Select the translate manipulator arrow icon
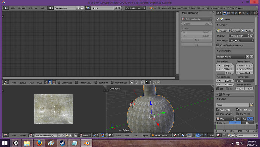260x147 pixels. [198, 135]
